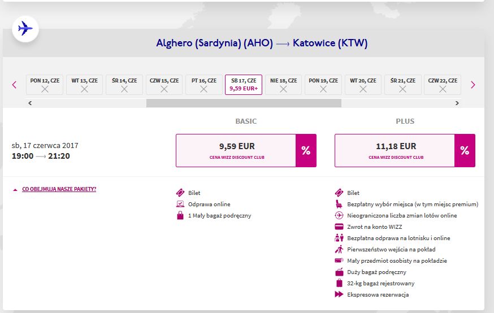Viewport: 494px width, 313px height.
Task: Click 'Bezpłatna odprawa na lotnisku i online'
Action: pyautogui.click(x=398, y=238)
